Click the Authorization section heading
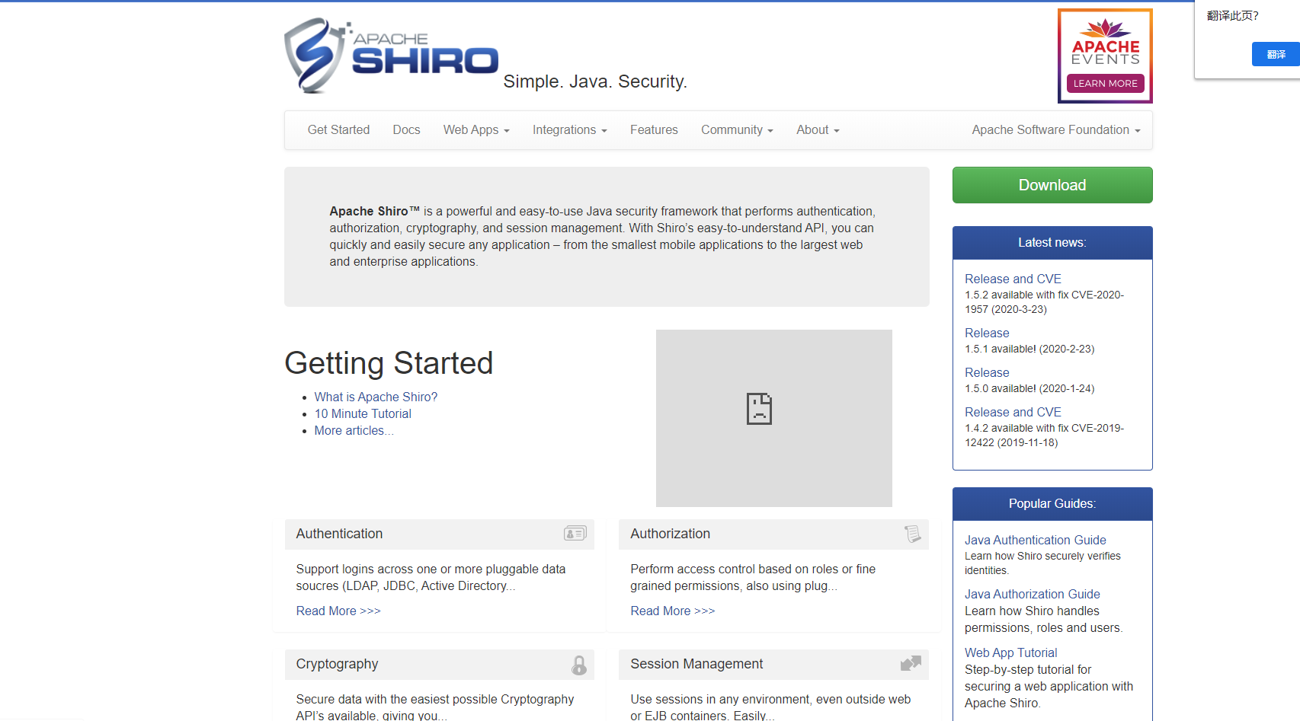This screenshot has height=721, width=1300. click(670, 534)
